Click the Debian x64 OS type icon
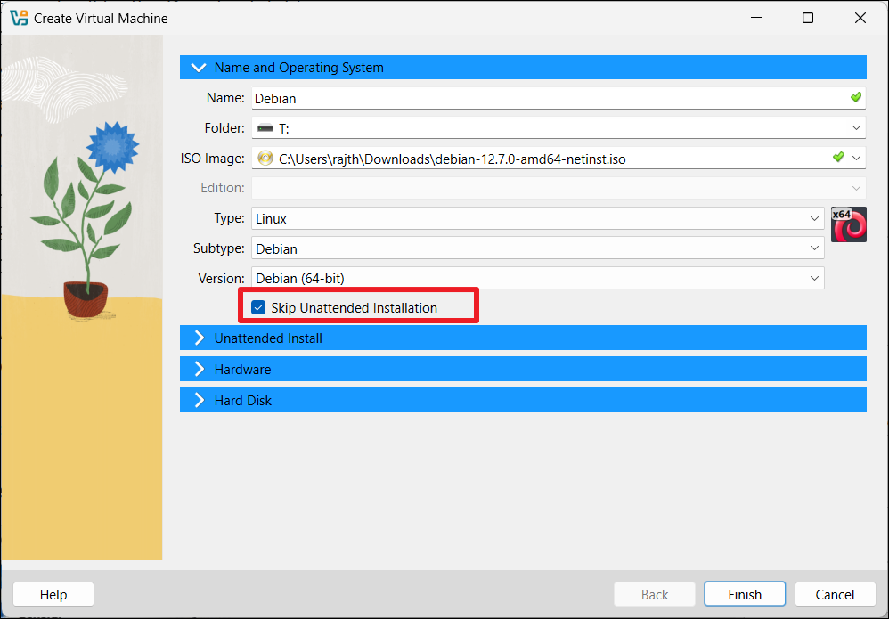This screenshot has width=889, height=619. pyautogui.click(x=848, y=224)
